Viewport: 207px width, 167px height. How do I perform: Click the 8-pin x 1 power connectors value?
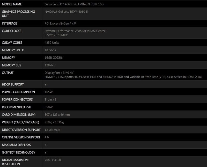tap(50, 100)
